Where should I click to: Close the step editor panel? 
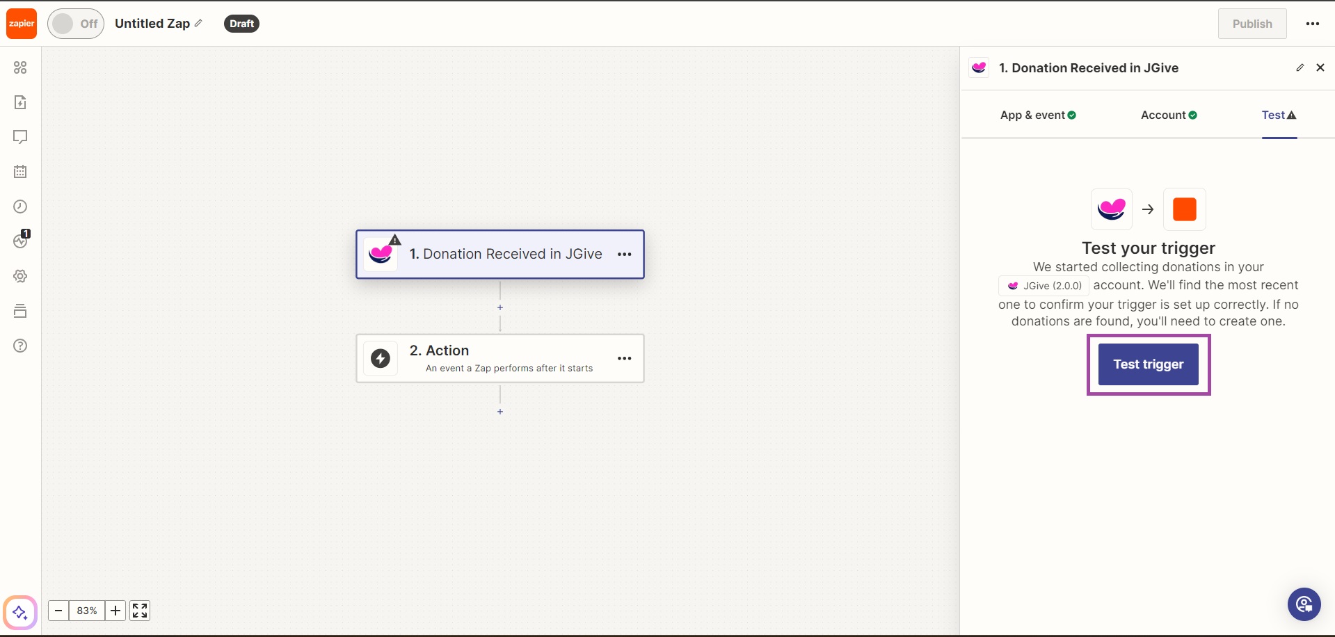(1320, 67)
